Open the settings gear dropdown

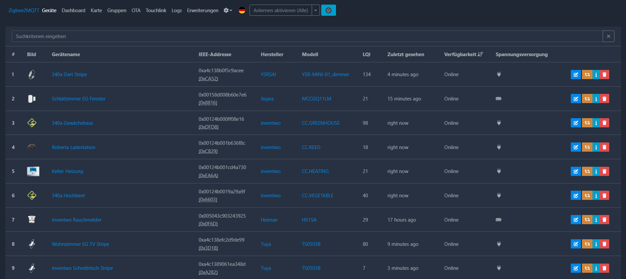tap(228, 11)
